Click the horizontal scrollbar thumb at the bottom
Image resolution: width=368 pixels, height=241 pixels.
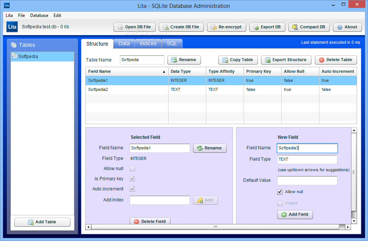[215, 227]
